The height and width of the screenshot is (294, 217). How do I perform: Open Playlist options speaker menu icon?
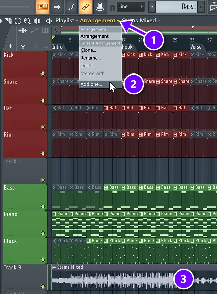coord(49,21)
